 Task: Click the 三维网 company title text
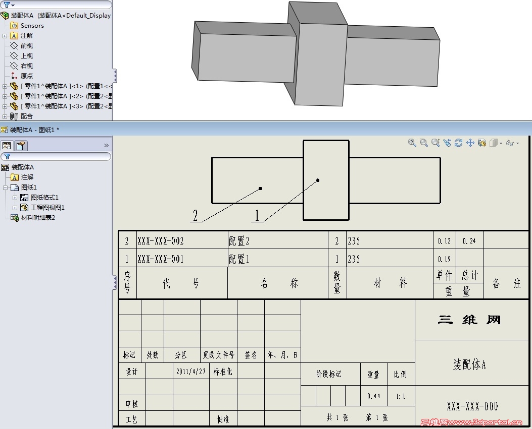click(x=469, y=320)
